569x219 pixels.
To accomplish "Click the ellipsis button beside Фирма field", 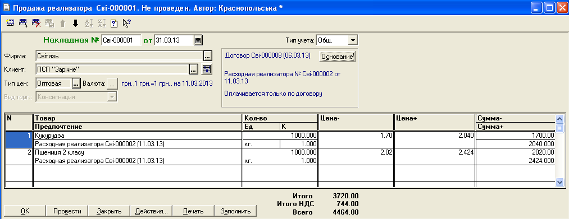I will (x=207, y=56).
